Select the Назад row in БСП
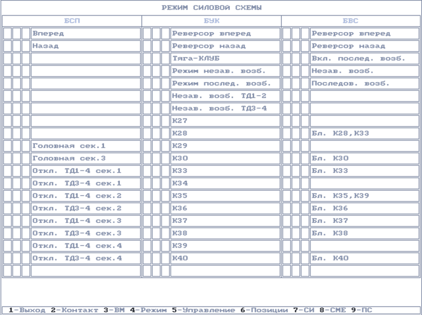The height and width of the screenshot is (315, 422). pyautogui.click(x=86, y=46)
